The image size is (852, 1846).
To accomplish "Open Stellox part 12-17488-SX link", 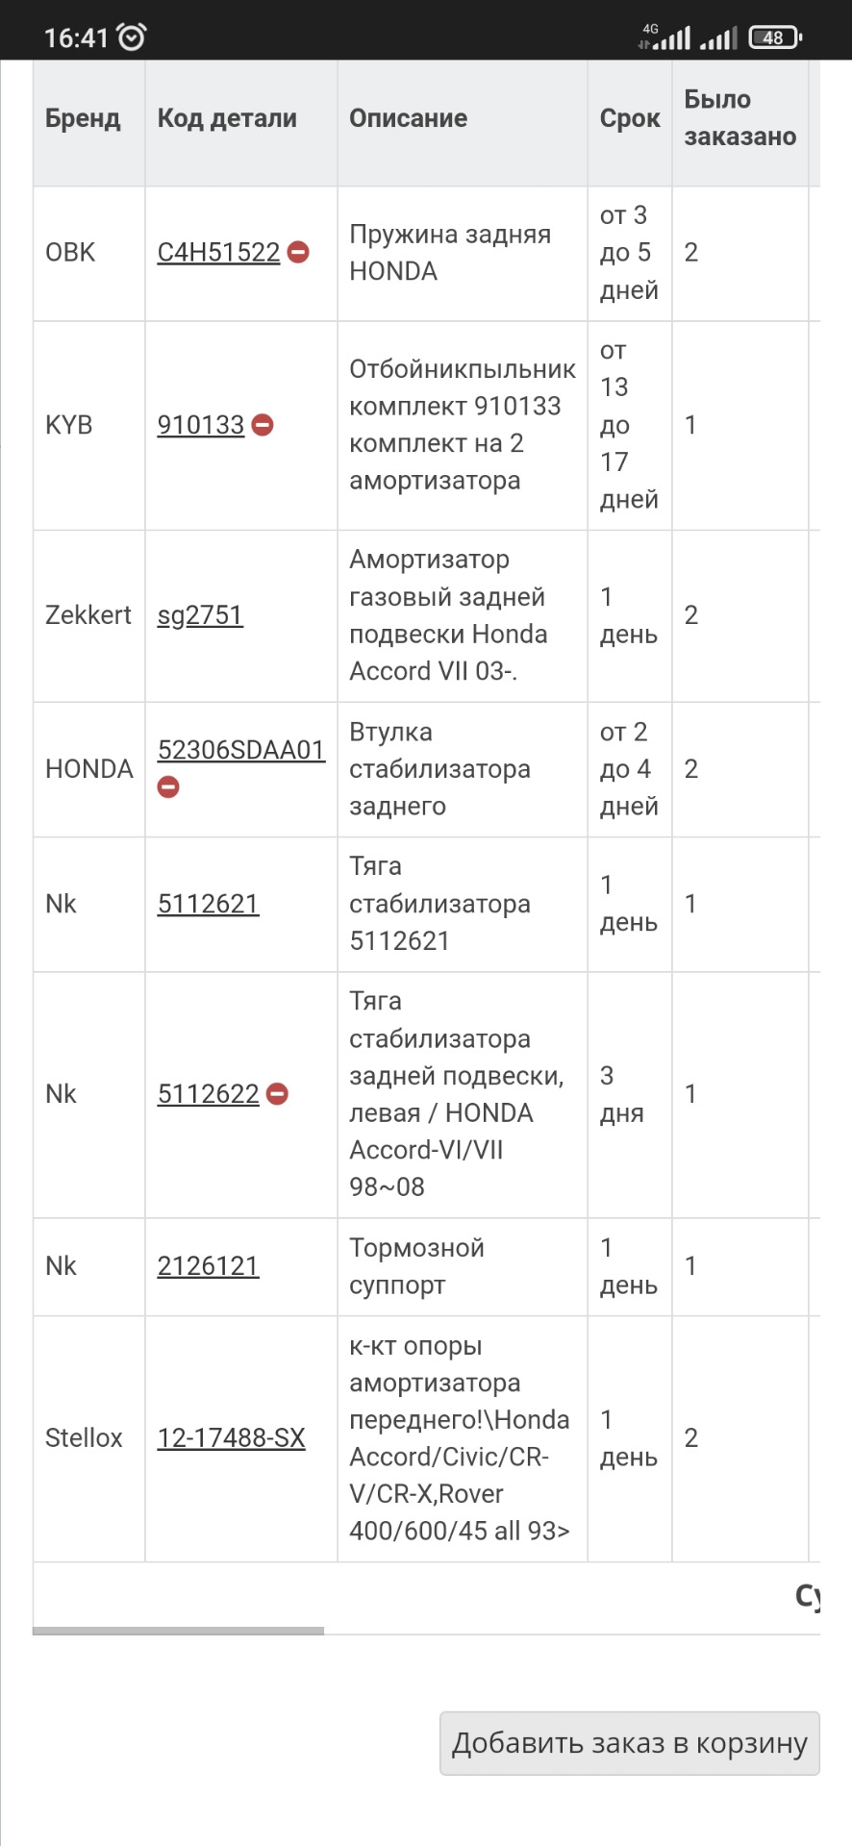I will (231, 1438).
